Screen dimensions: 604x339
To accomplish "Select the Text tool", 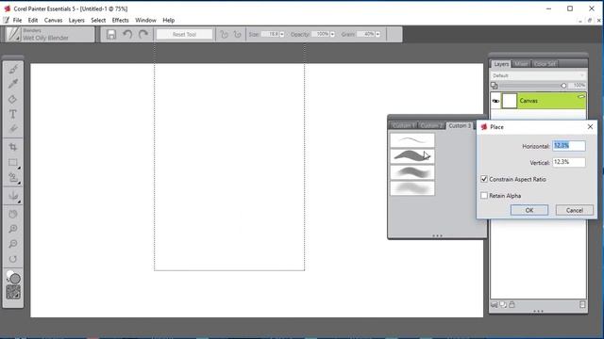I will point(13,114).
